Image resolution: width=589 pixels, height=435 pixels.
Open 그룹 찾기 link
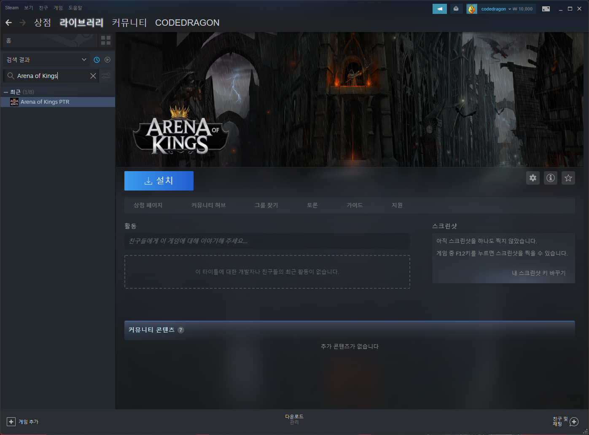(x=266, y=205)
